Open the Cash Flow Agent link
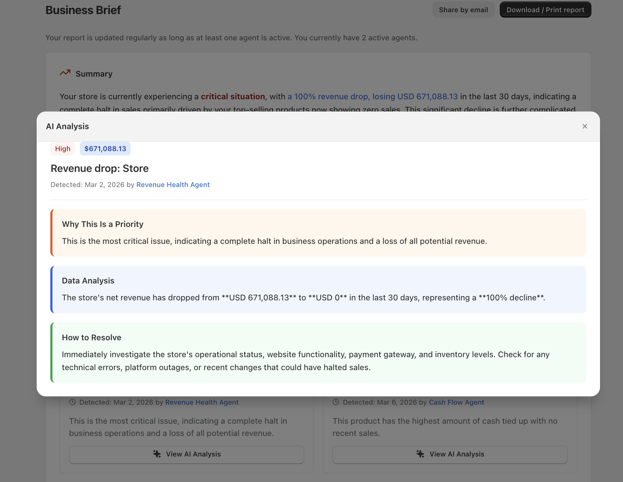 (456, 402)
